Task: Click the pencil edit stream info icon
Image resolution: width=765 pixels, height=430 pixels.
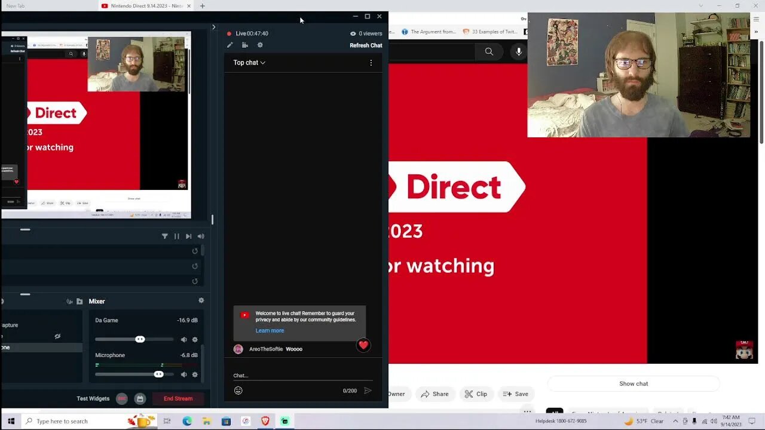Action: click(229, 45)
